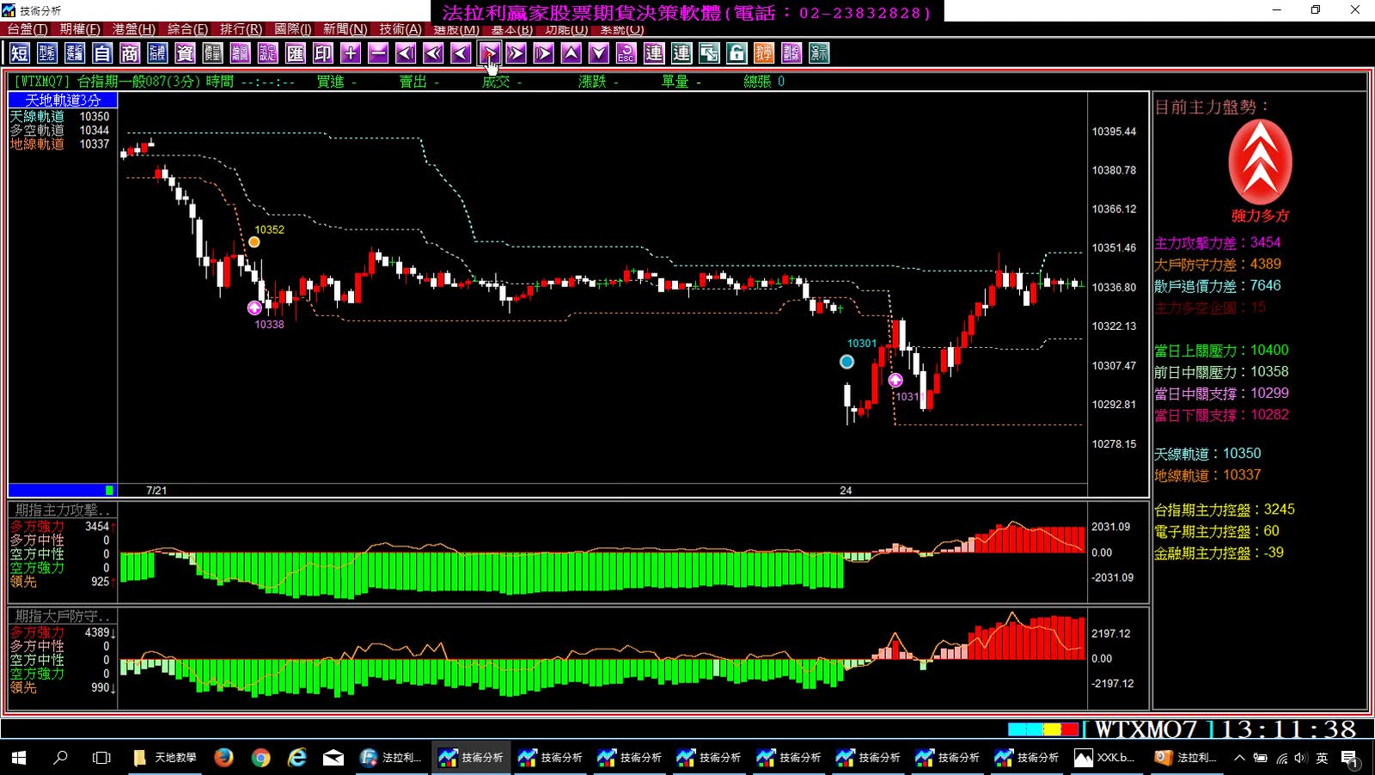Click the minus zoom-out toolbar icon
Screen dimensions: 1375x775
tap(378, 53)
